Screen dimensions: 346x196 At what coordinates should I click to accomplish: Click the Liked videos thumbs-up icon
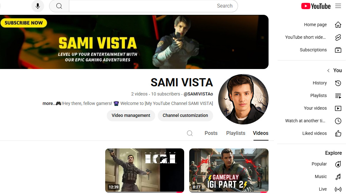pyautogui.click(x=338, y=134)
